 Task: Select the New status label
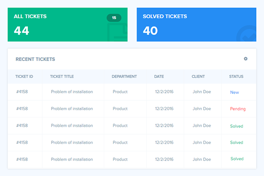(x=235, y=92)
